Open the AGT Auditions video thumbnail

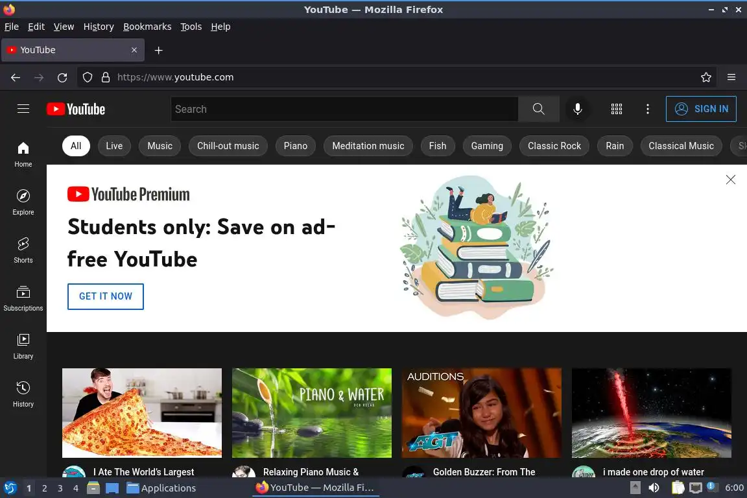(482, 412)
